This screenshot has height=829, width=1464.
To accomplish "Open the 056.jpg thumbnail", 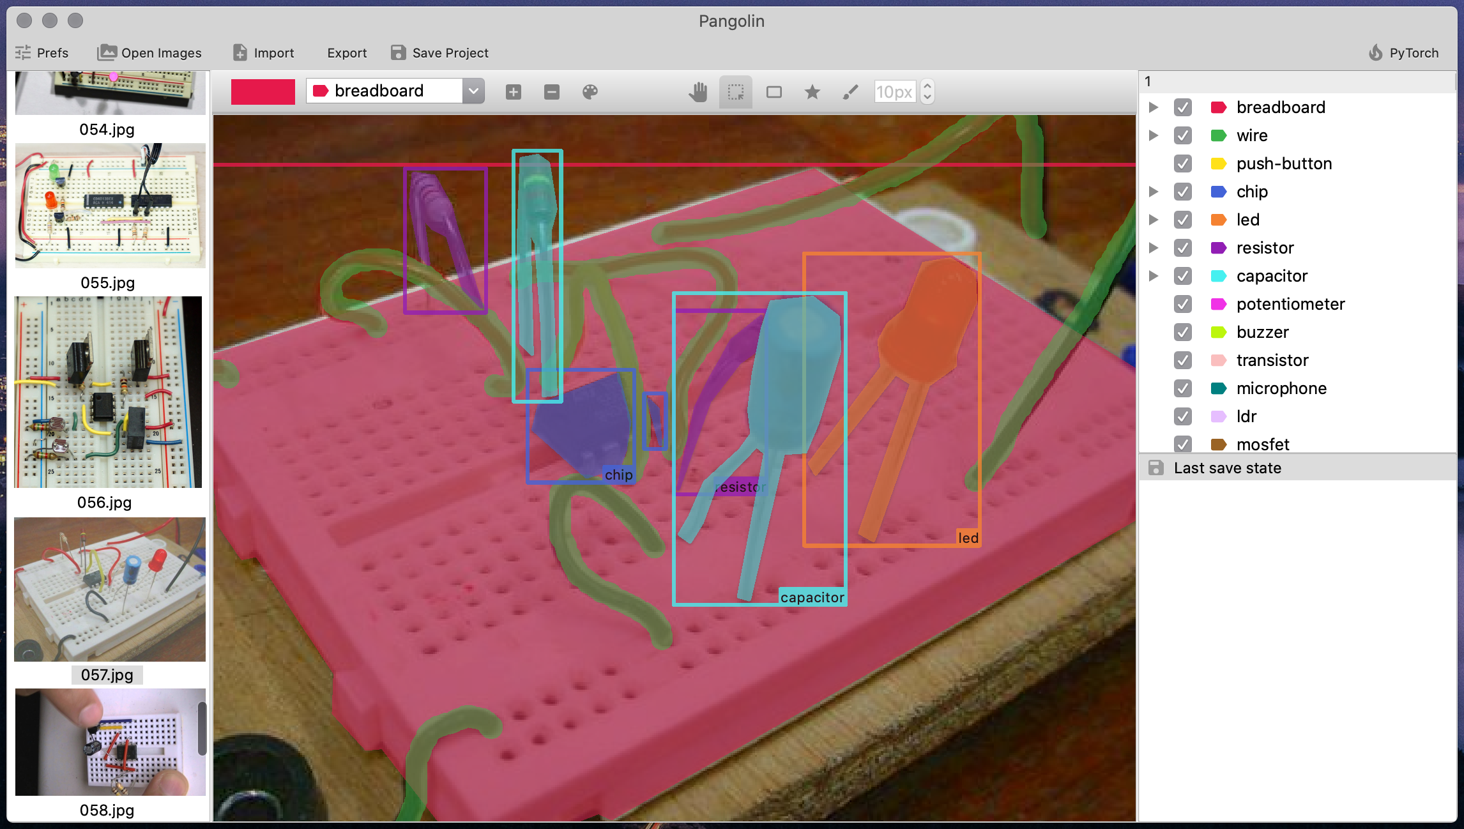I will 108,392.
